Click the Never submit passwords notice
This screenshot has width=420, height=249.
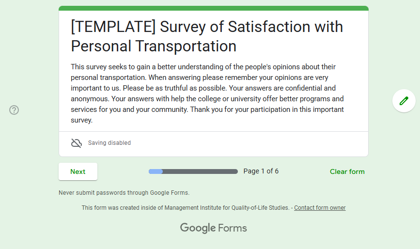coord(124,193)
